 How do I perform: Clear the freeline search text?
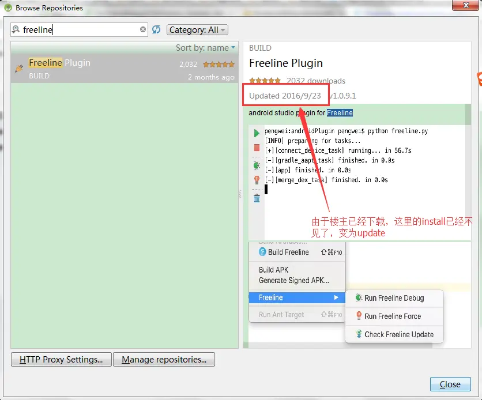click(x=143, y=29)
